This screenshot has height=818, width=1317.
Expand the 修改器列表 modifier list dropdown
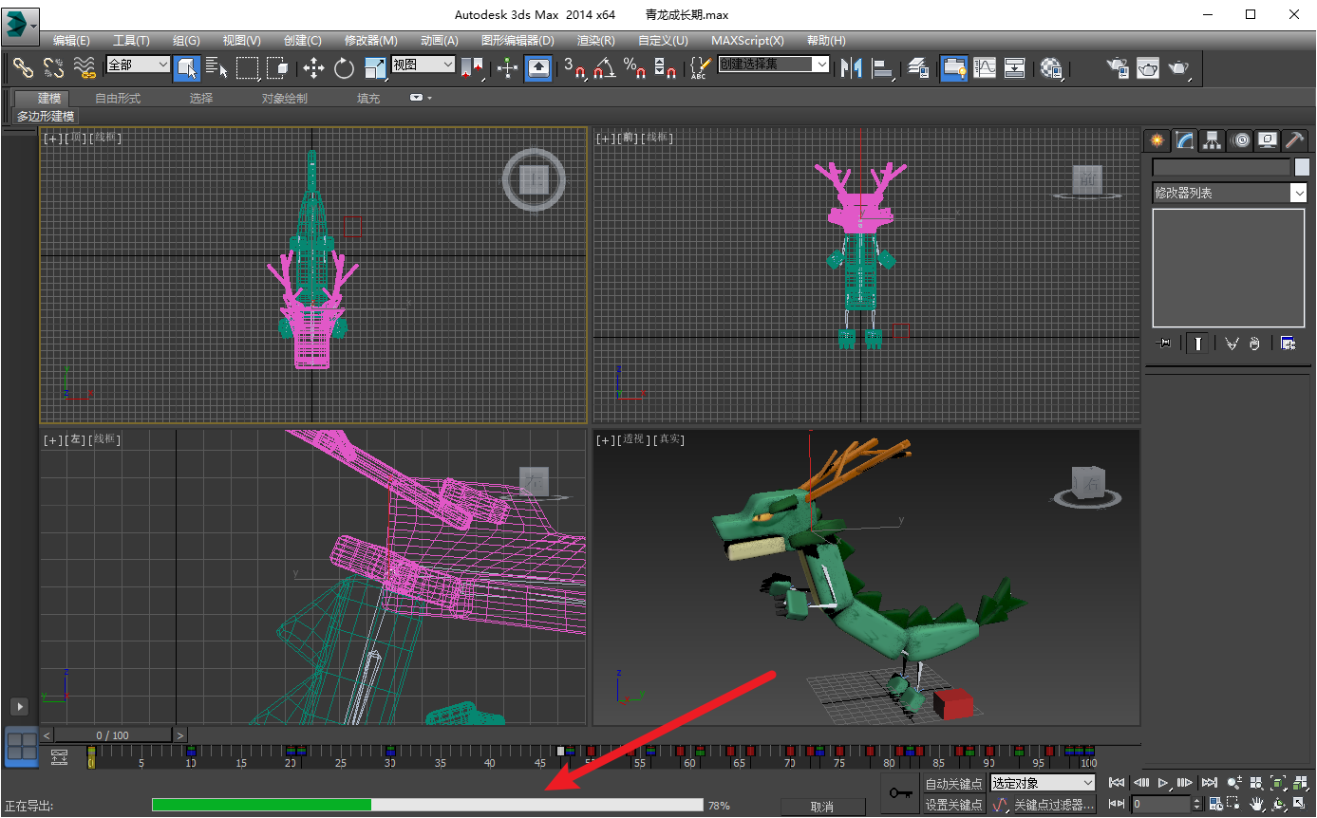(1230, 193)
